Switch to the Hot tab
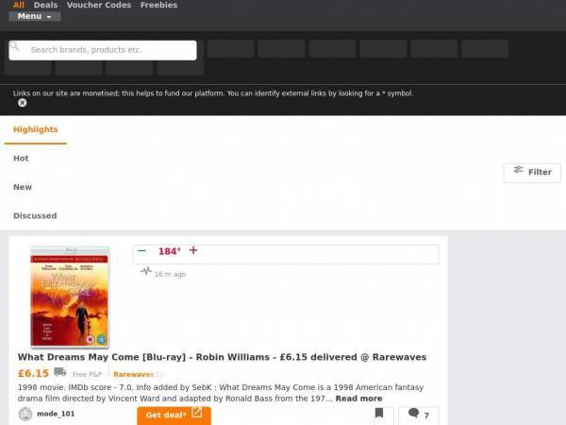The width and height of the screenshot is (566, 425). pos(21,159)
